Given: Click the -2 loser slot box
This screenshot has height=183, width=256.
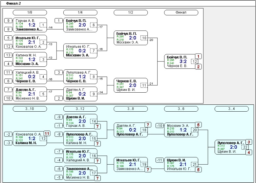Looking at the screenshot, I should [x=8, y=135].
